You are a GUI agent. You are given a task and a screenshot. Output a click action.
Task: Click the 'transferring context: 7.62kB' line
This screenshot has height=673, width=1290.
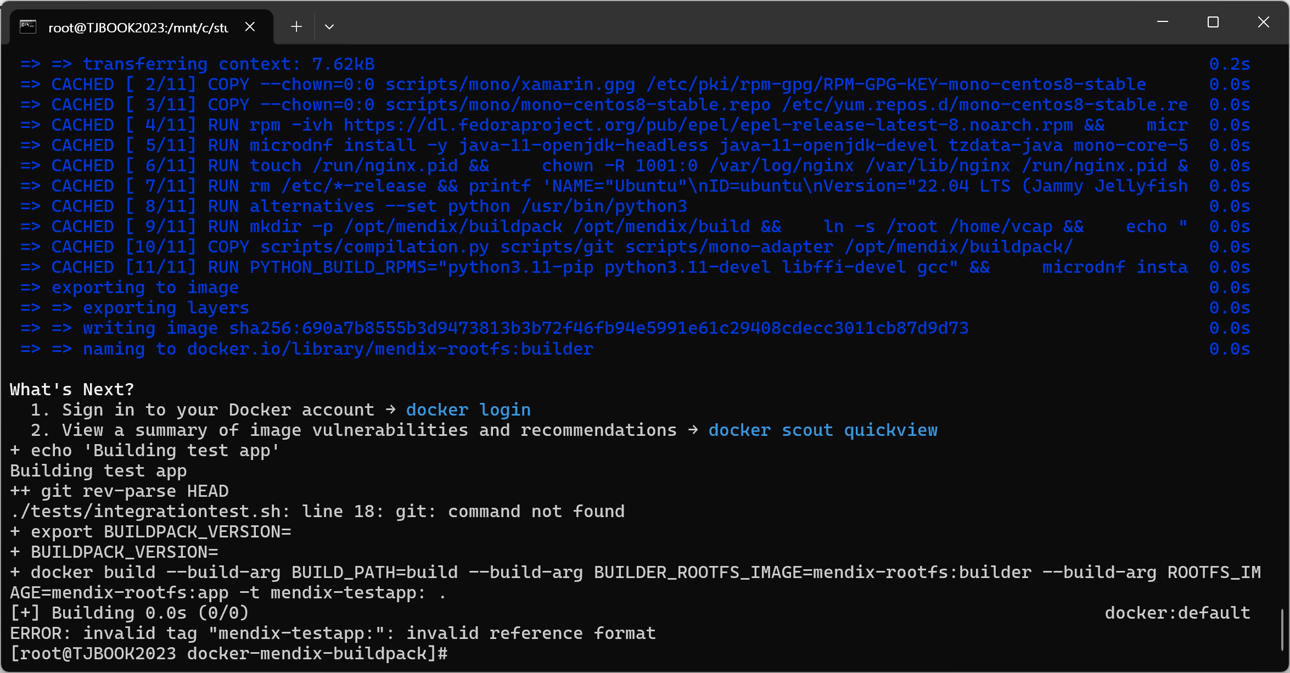coord(198,64)
